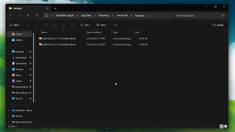Click the Share icon in toolbar
The height and width of the screenshot is (132, 235).
64,25
